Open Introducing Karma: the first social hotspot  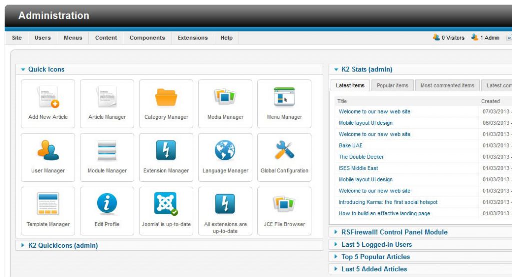pyautogui.click(x=388, y=202)
